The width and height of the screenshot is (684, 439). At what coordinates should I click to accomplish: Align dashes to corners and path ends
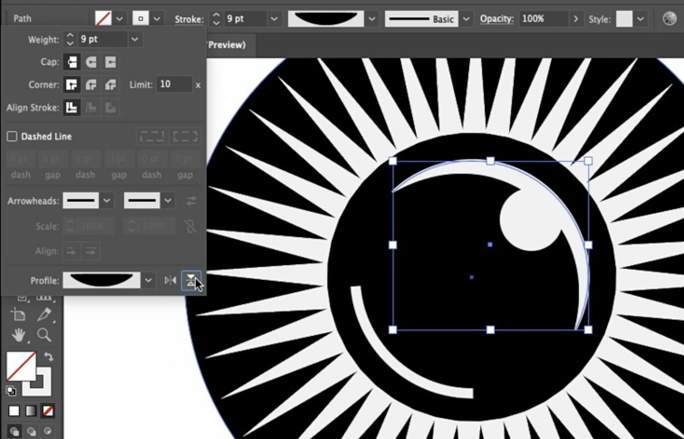[185, 136]
